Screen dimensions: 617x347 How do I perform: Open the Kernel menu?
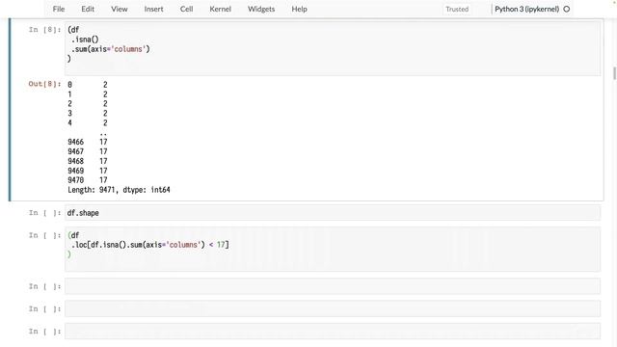[221, 9]
